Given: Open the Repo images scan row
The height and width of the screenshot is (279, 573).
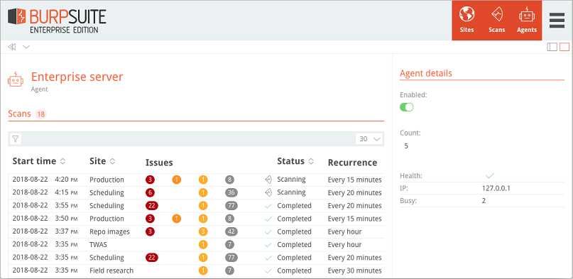Looking at the screenshot, I should 196,231.
